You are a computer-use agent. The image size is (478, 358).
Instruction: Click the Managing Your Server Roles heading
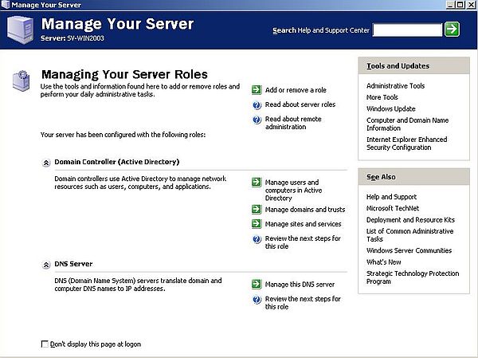click(x=124, y=74)
